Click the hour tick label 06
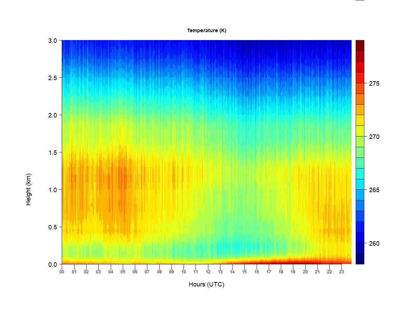 (x=135, y=272)
